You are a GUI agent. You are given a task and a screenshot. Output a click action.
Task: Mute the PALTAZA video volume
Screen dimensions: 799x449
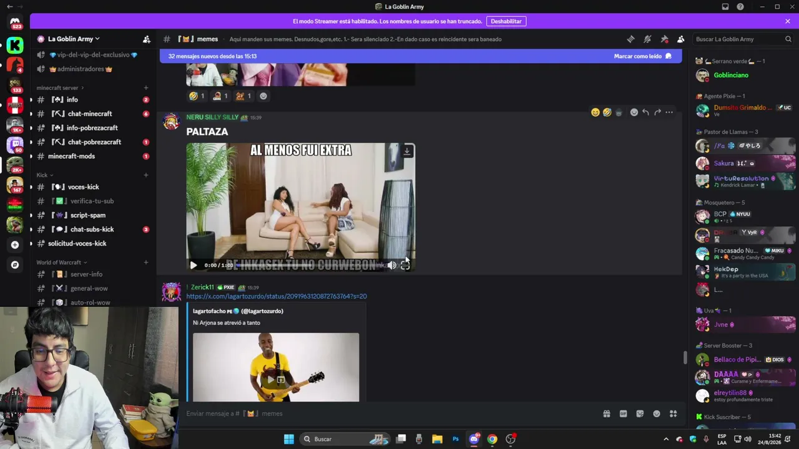point(391,265)
